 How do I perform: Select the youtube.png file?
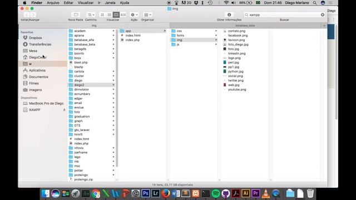[237, 89]
